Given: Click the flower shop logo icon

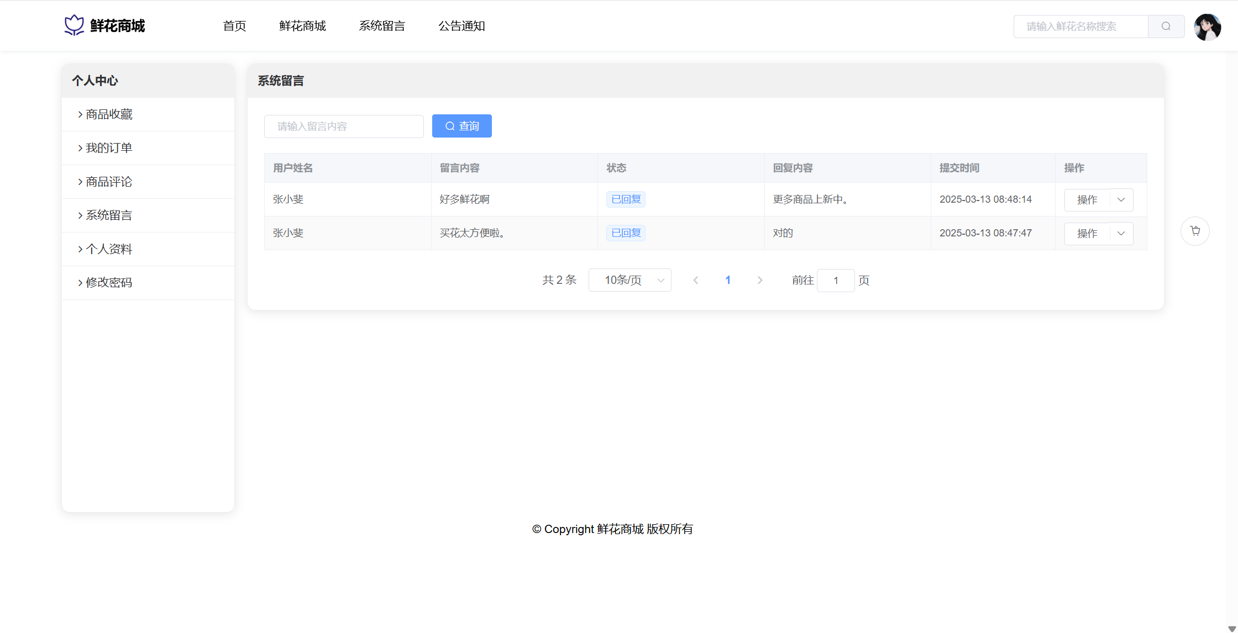Looking at the screenshot, I should click(x=74, y=25).
